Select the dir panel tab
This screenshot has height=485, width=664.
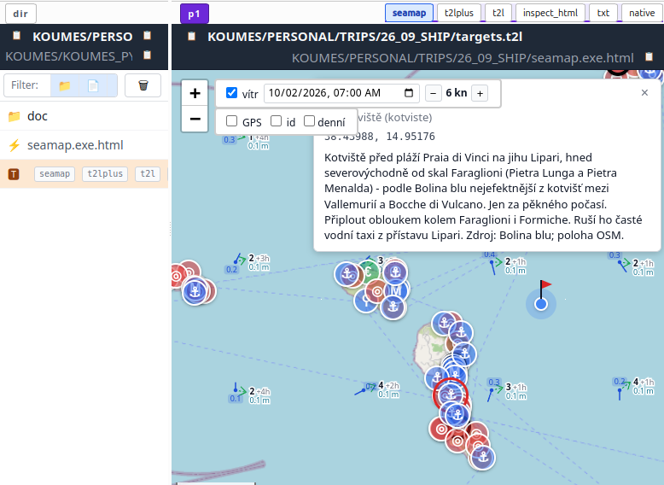point(20,14)
